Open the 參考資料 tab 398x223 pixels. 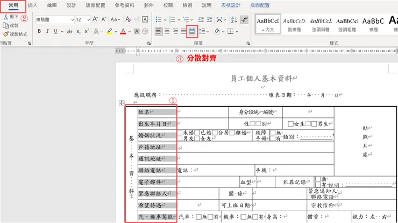click(x=124, y=5)
